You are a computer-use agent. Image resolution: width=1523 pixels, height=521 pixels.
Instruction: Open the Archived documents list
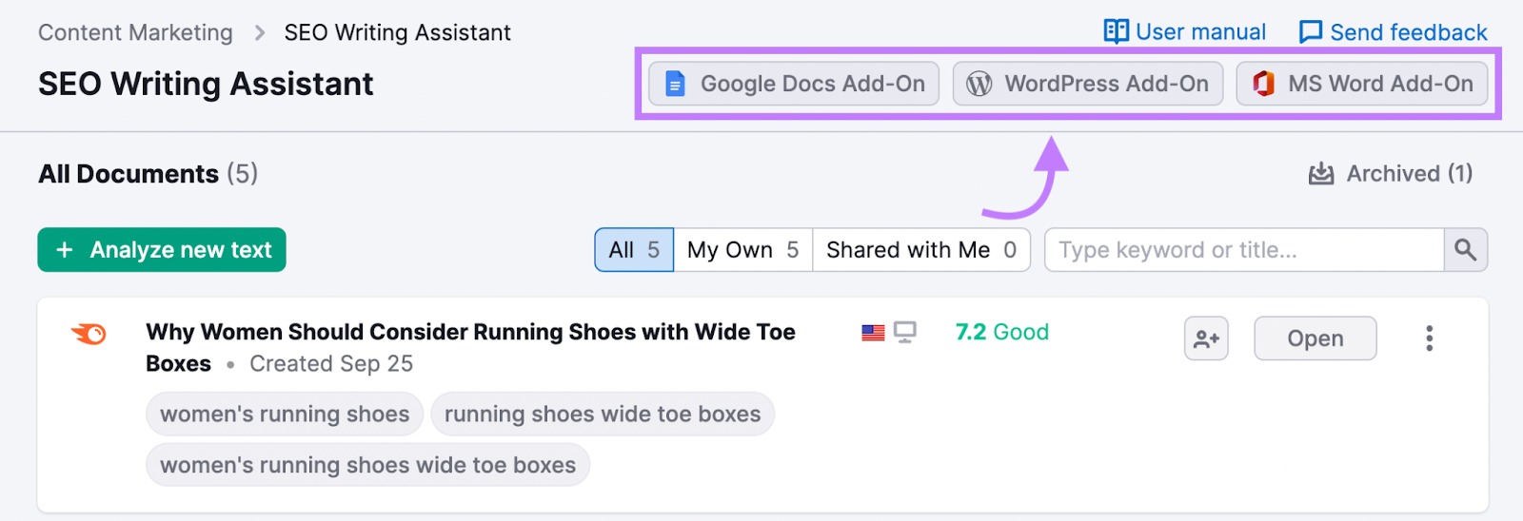click(x=1391, y=174)
